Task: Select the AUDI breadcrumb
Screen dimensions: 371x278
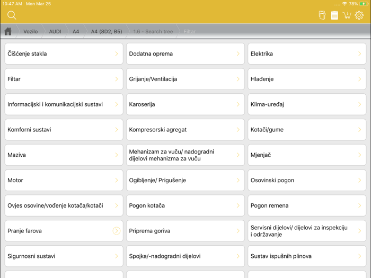Action: point(55,31)
